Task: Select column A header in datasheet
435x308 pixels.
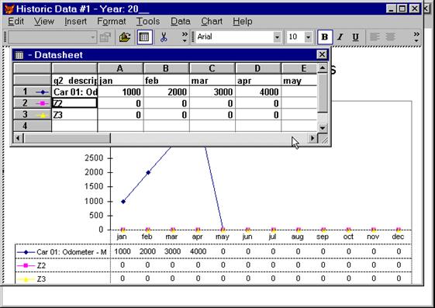Action: tap(120, 68)
